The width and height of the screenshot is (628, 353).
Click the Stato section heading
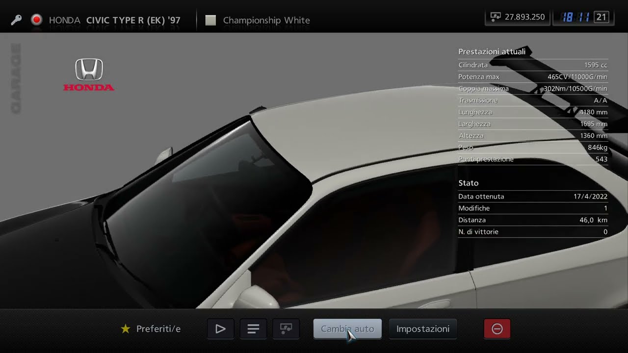(468, 183)
